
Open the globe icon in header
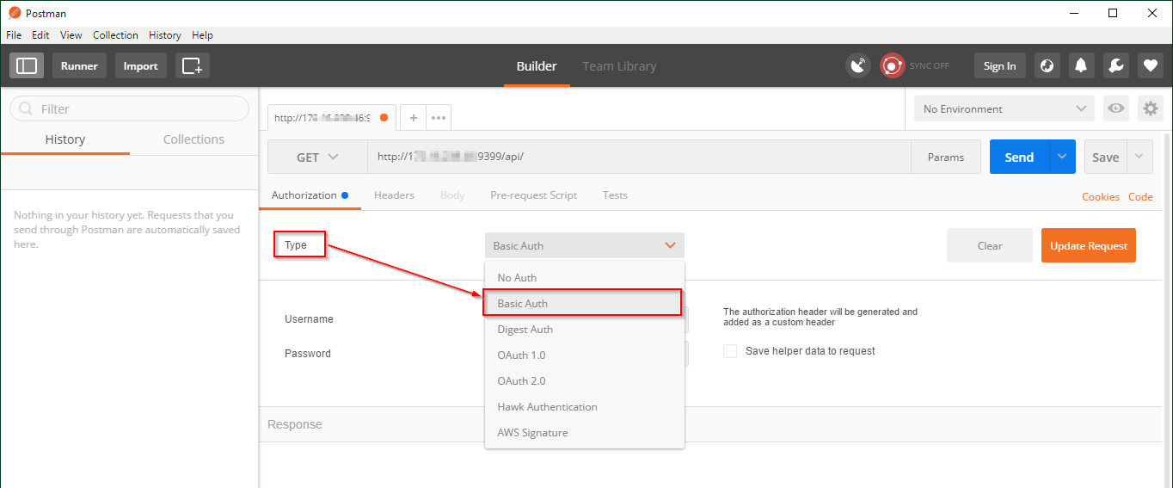click(1047, 65)
